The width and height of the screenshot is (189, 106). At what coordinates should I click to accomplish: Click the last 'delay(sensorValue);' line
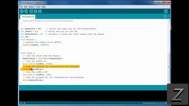coord(33,80)
